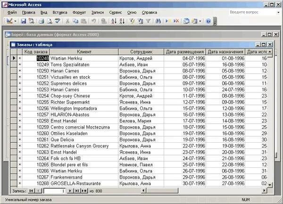Expand subdatasheet for order 10263
Image resolution: width=283 pixels, height=204 pixels.
click(x=20, y=152)
